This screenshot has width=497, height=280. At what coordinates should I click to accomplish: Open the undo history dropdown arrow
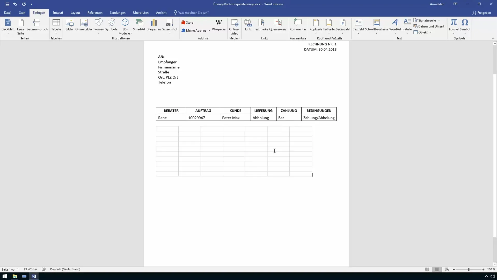click(19, 4)
